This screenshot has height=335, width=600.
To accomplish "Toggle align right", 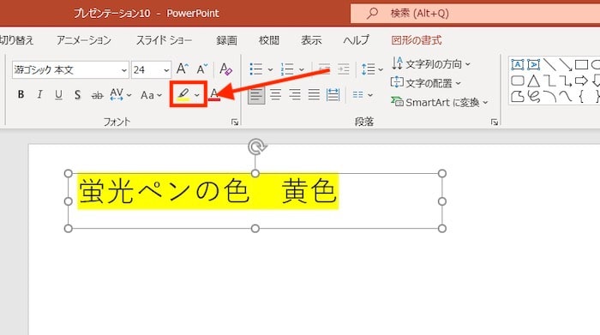I will tap(295, 94).
